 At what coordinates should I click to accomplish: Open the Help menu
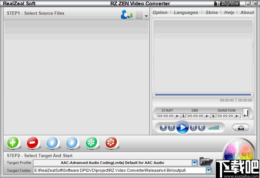click(x=229, y=12)
